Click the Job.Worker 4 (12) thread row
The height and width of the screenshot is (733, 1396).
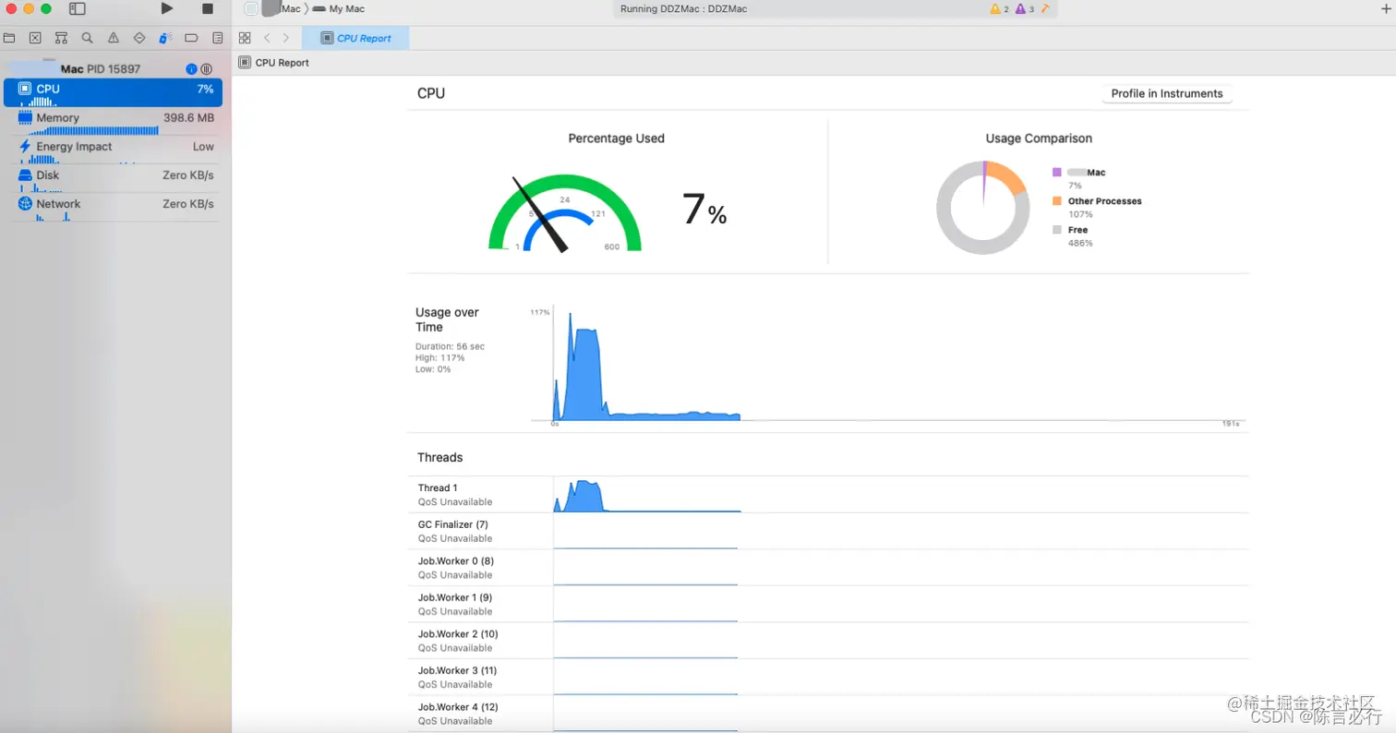(x=828, y=713)
